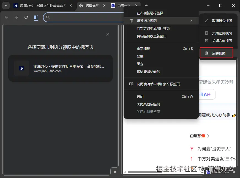Click the magnifier icon in the address bar
The image size is (240, 178).
click(x=48, y=17)
